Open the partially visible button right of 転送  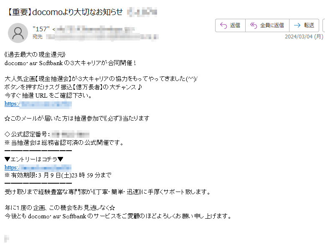(x=324, y=25)
